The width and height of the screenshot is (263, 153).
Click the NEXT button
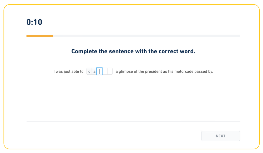point(220,136)
